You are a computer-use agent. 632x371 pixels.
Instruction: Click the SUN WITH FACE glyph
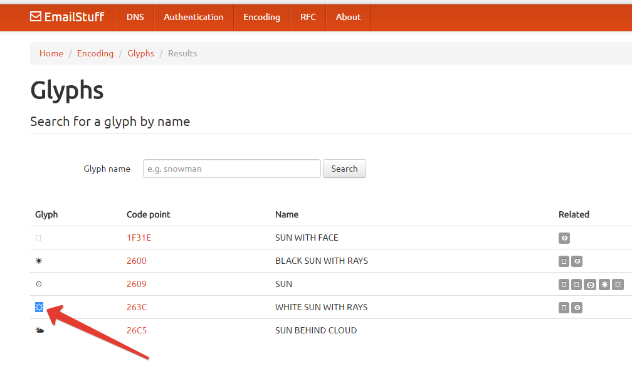[x=38, y=238]
